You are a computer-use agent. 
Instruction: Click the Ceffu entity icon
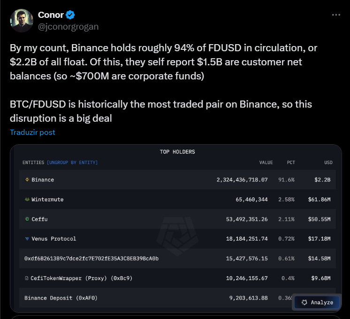[x=27, y=219]
